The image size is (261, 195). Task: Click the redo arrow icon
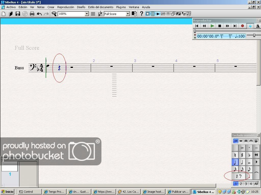click(x=46, y=14)
